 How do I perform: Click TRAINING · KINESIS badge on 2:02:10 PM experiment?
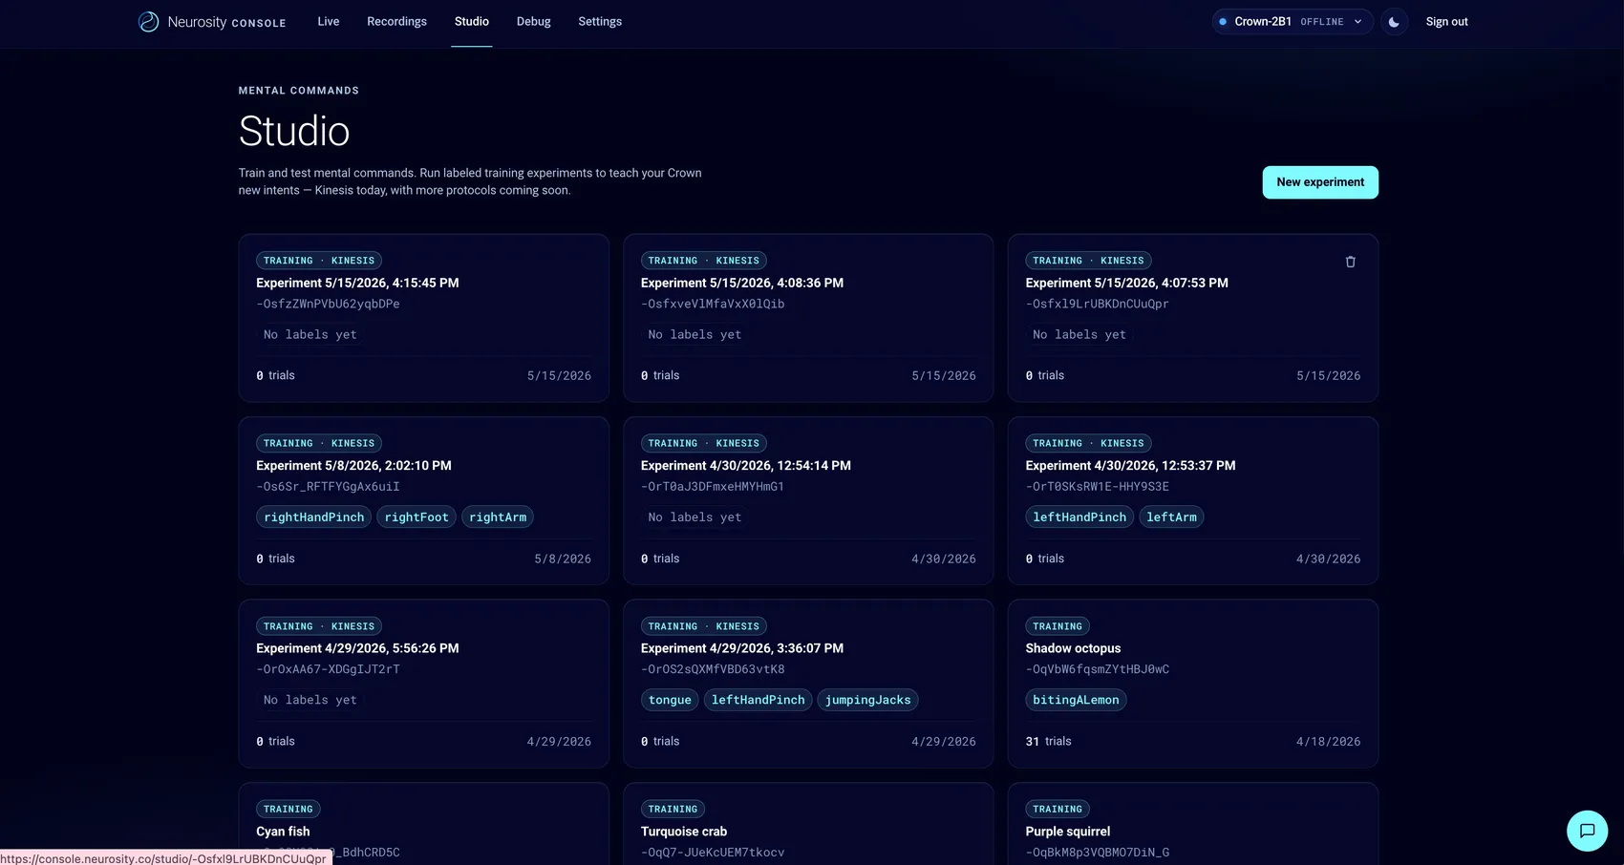click(x=319, y=444)
